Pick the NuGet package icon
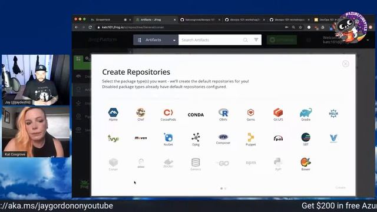Viewport: 377px width, 212px height. point(168,139)
